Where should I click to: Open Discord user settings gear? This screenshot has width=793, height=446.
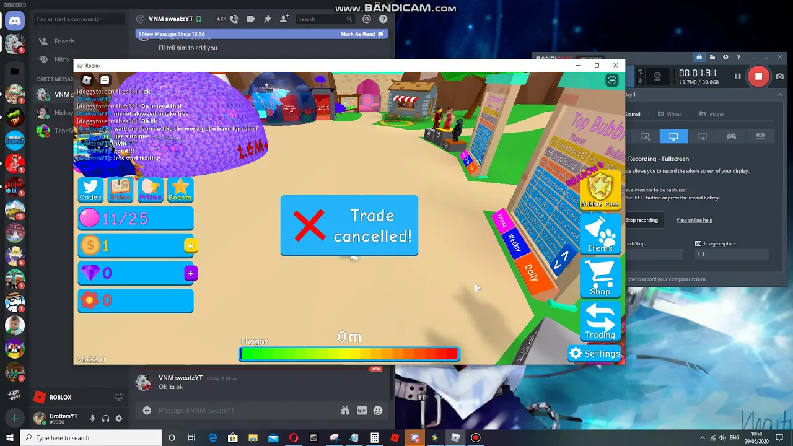click(119, 419)
